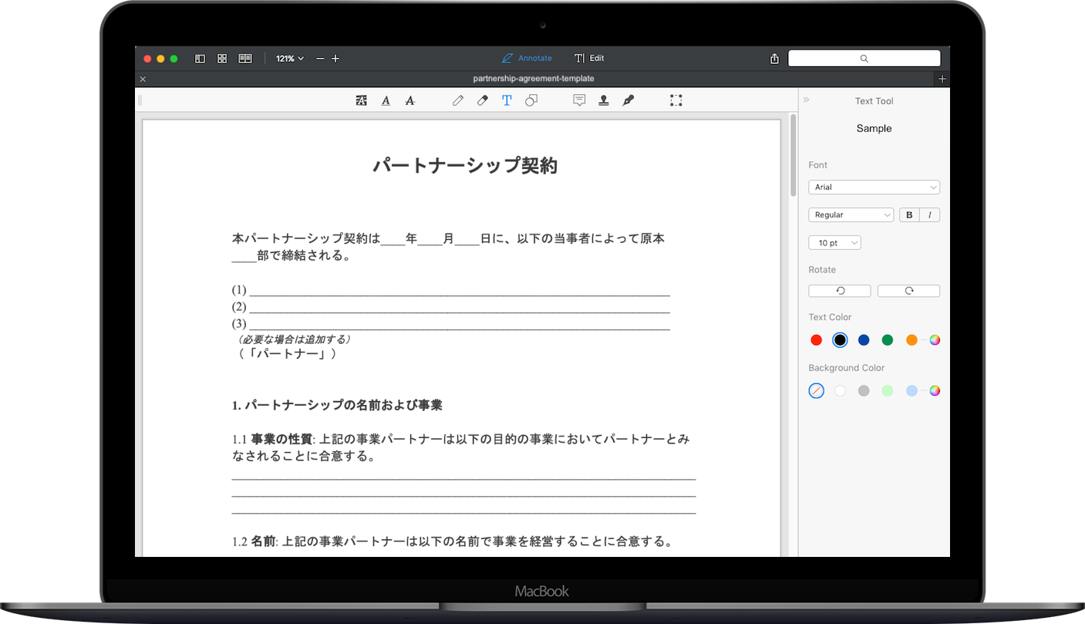Choose green text color
1085x624 pixels.
(888, 340)
